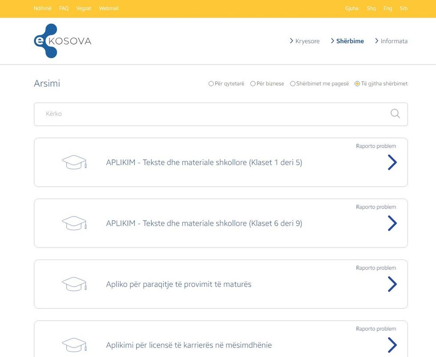The image size is (436, 357).
Task: Click graduation cap icon for Klaset 6 deri 9
Action: click(x=74, y=223)
